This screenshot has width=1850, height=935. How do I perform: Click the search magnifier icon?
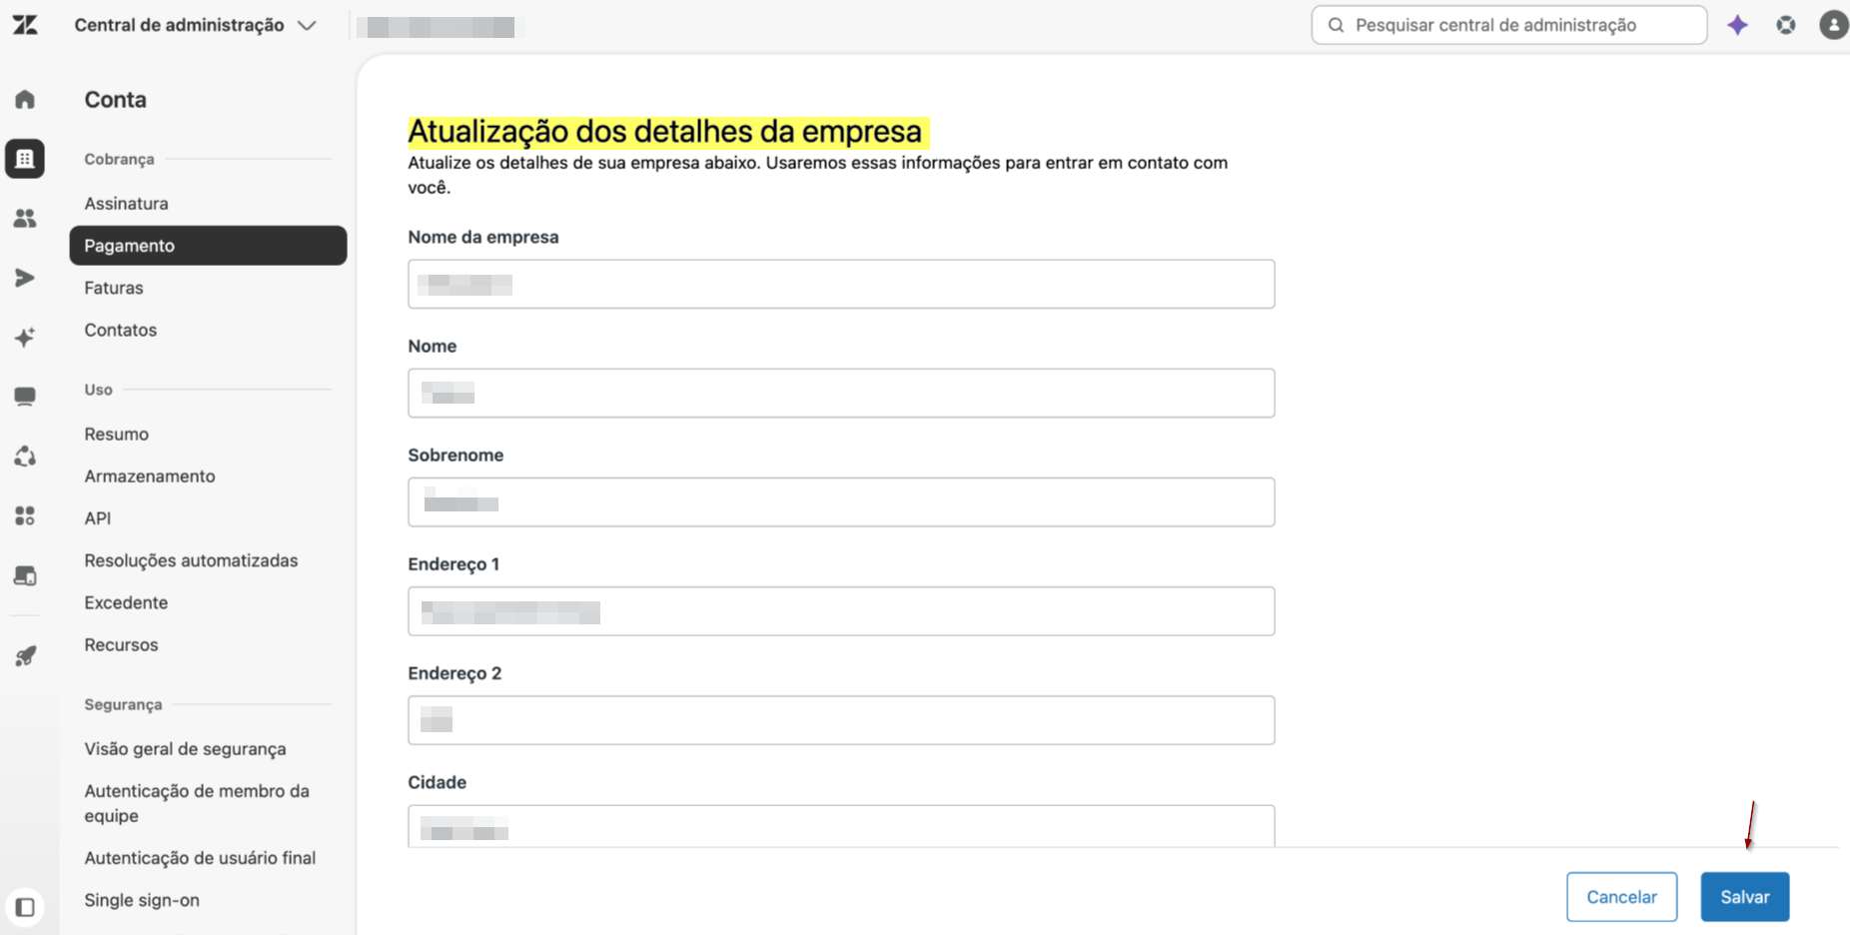(x=1336, y=25)
